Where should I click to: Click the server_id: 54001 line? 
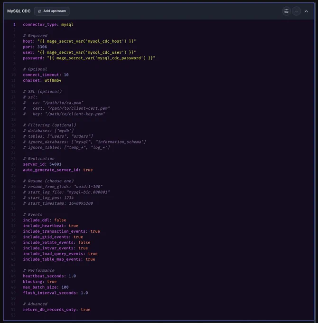click(42, 164)
